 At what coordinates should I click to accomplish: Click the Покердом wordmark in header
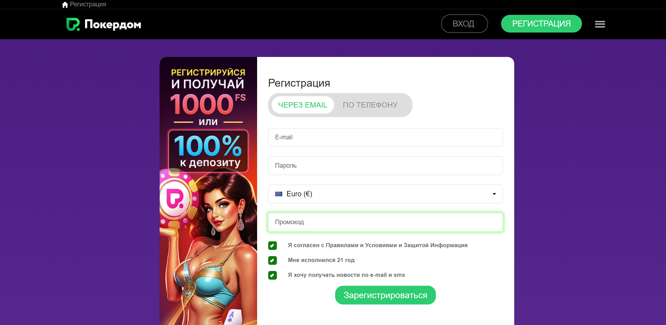pos(113,24)
